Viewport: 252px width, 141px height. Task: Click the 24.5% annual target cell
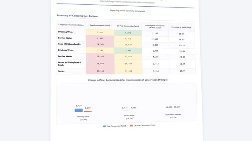tap(182, 40)
